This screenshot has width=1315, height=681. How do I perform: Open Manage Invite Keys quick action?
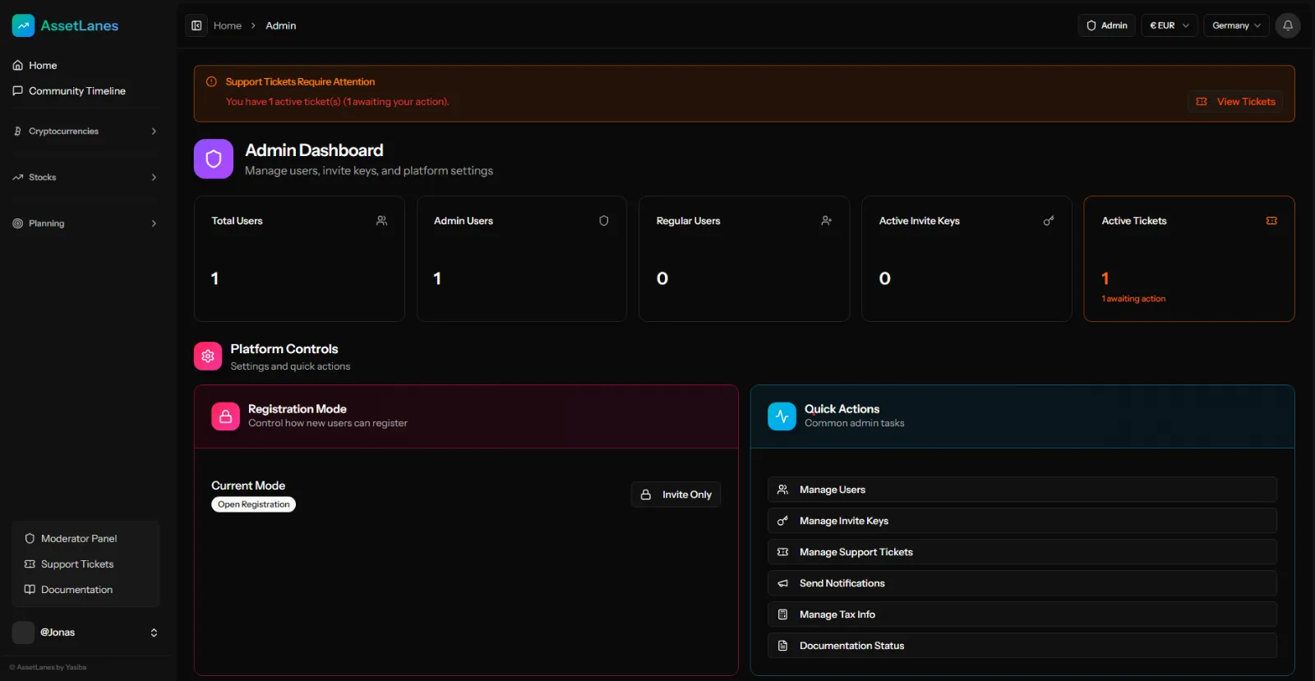coord(1022,521)
